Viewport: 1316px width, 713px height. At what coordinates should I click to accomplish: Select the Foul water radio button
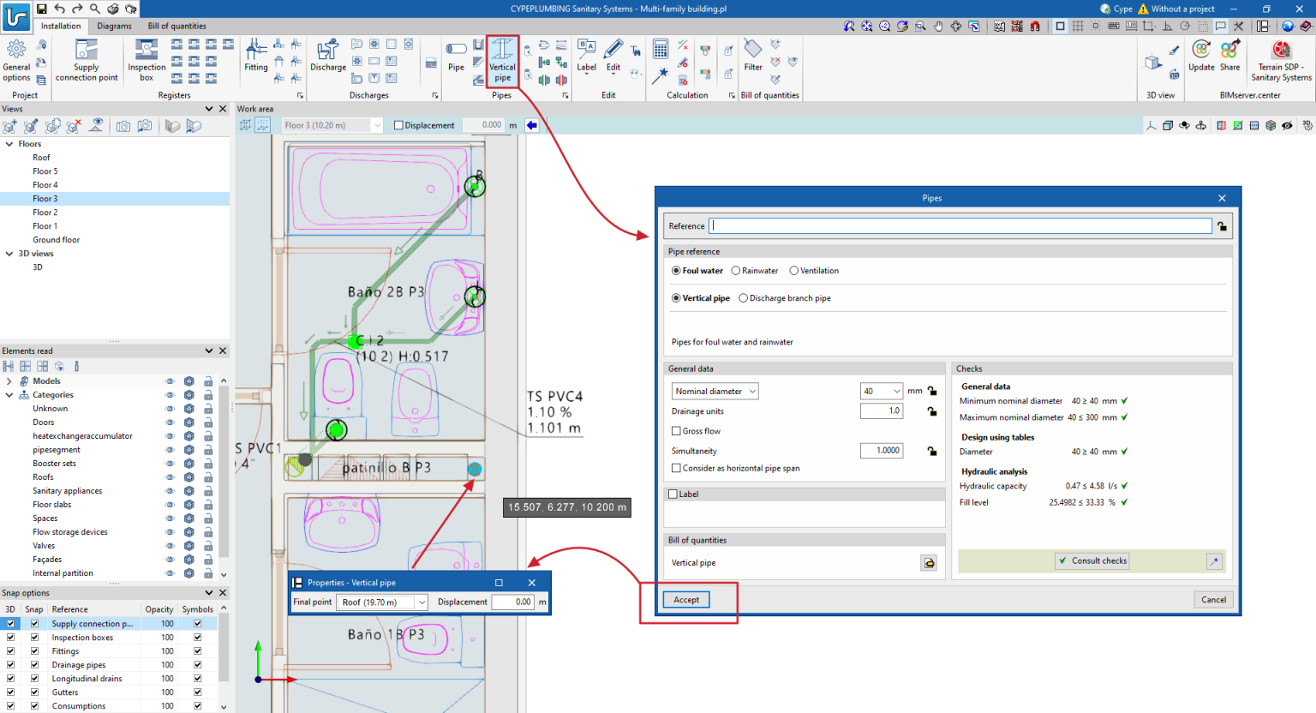(x=676, y=271)
